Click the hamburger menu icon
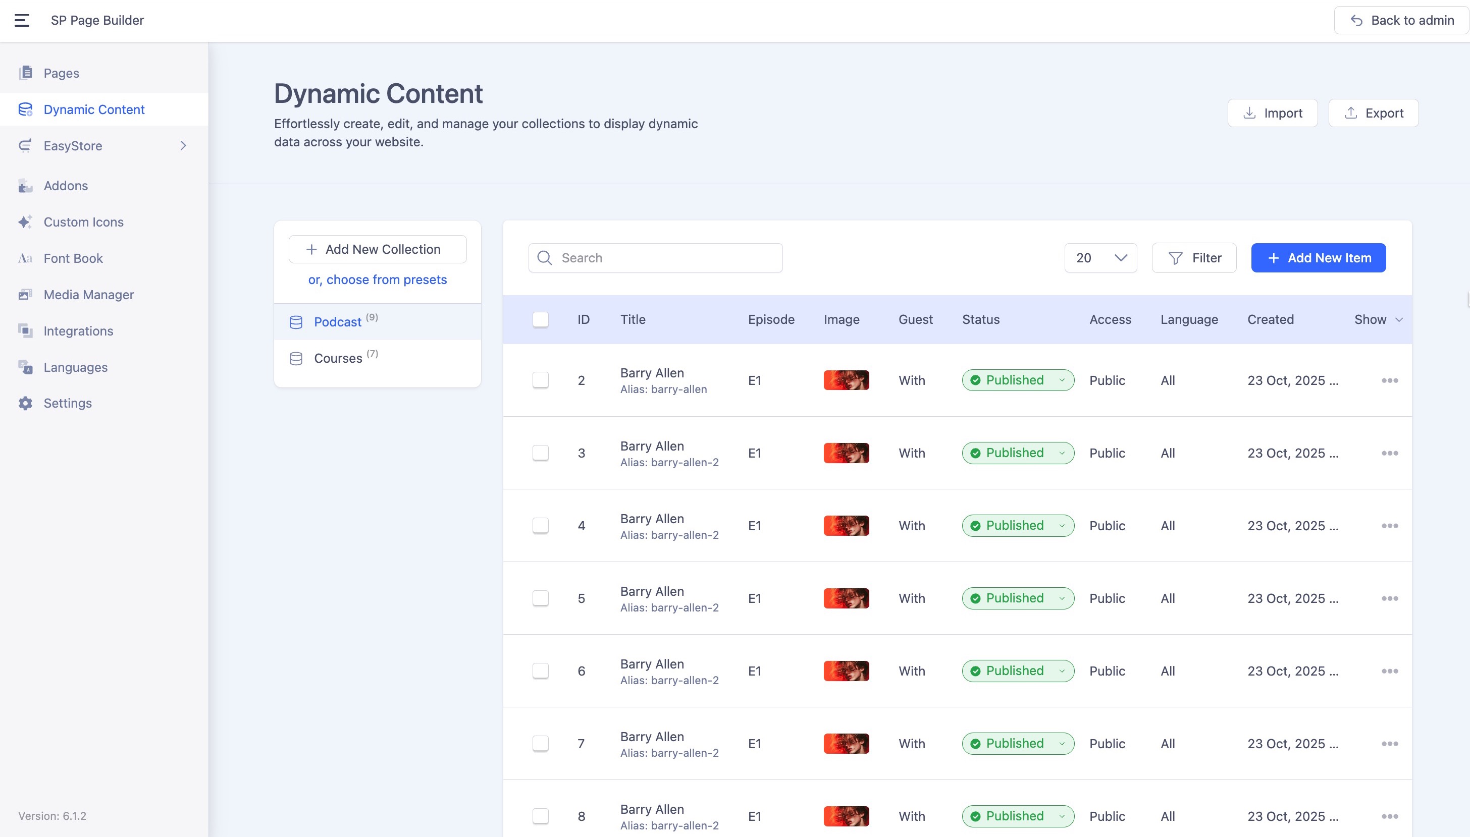Screen dimensions: 1470x837 [x=22, y=20]
